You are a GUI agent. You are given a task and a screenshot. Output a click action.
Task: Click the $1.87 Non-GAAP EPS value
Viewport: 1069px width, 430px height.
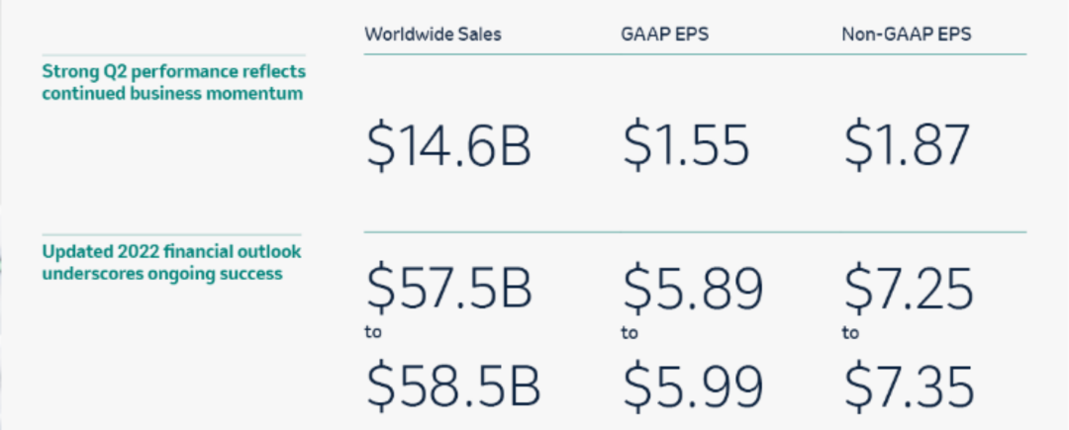point(906,146)
